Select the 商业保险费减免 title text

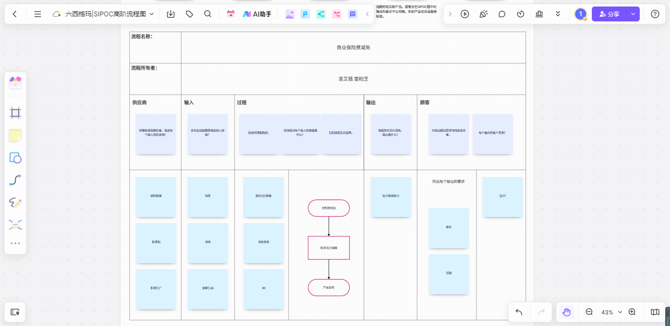354,48
